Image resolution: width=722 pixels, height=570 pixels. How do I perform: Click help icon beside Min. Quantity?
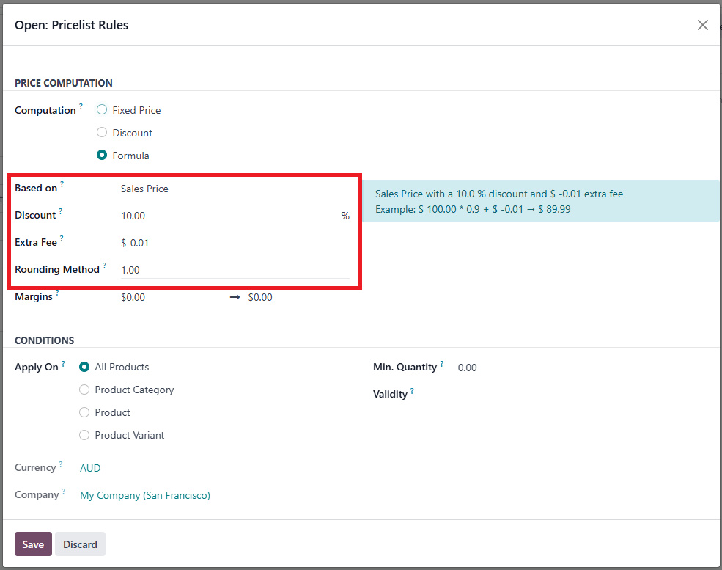point(442,363)
